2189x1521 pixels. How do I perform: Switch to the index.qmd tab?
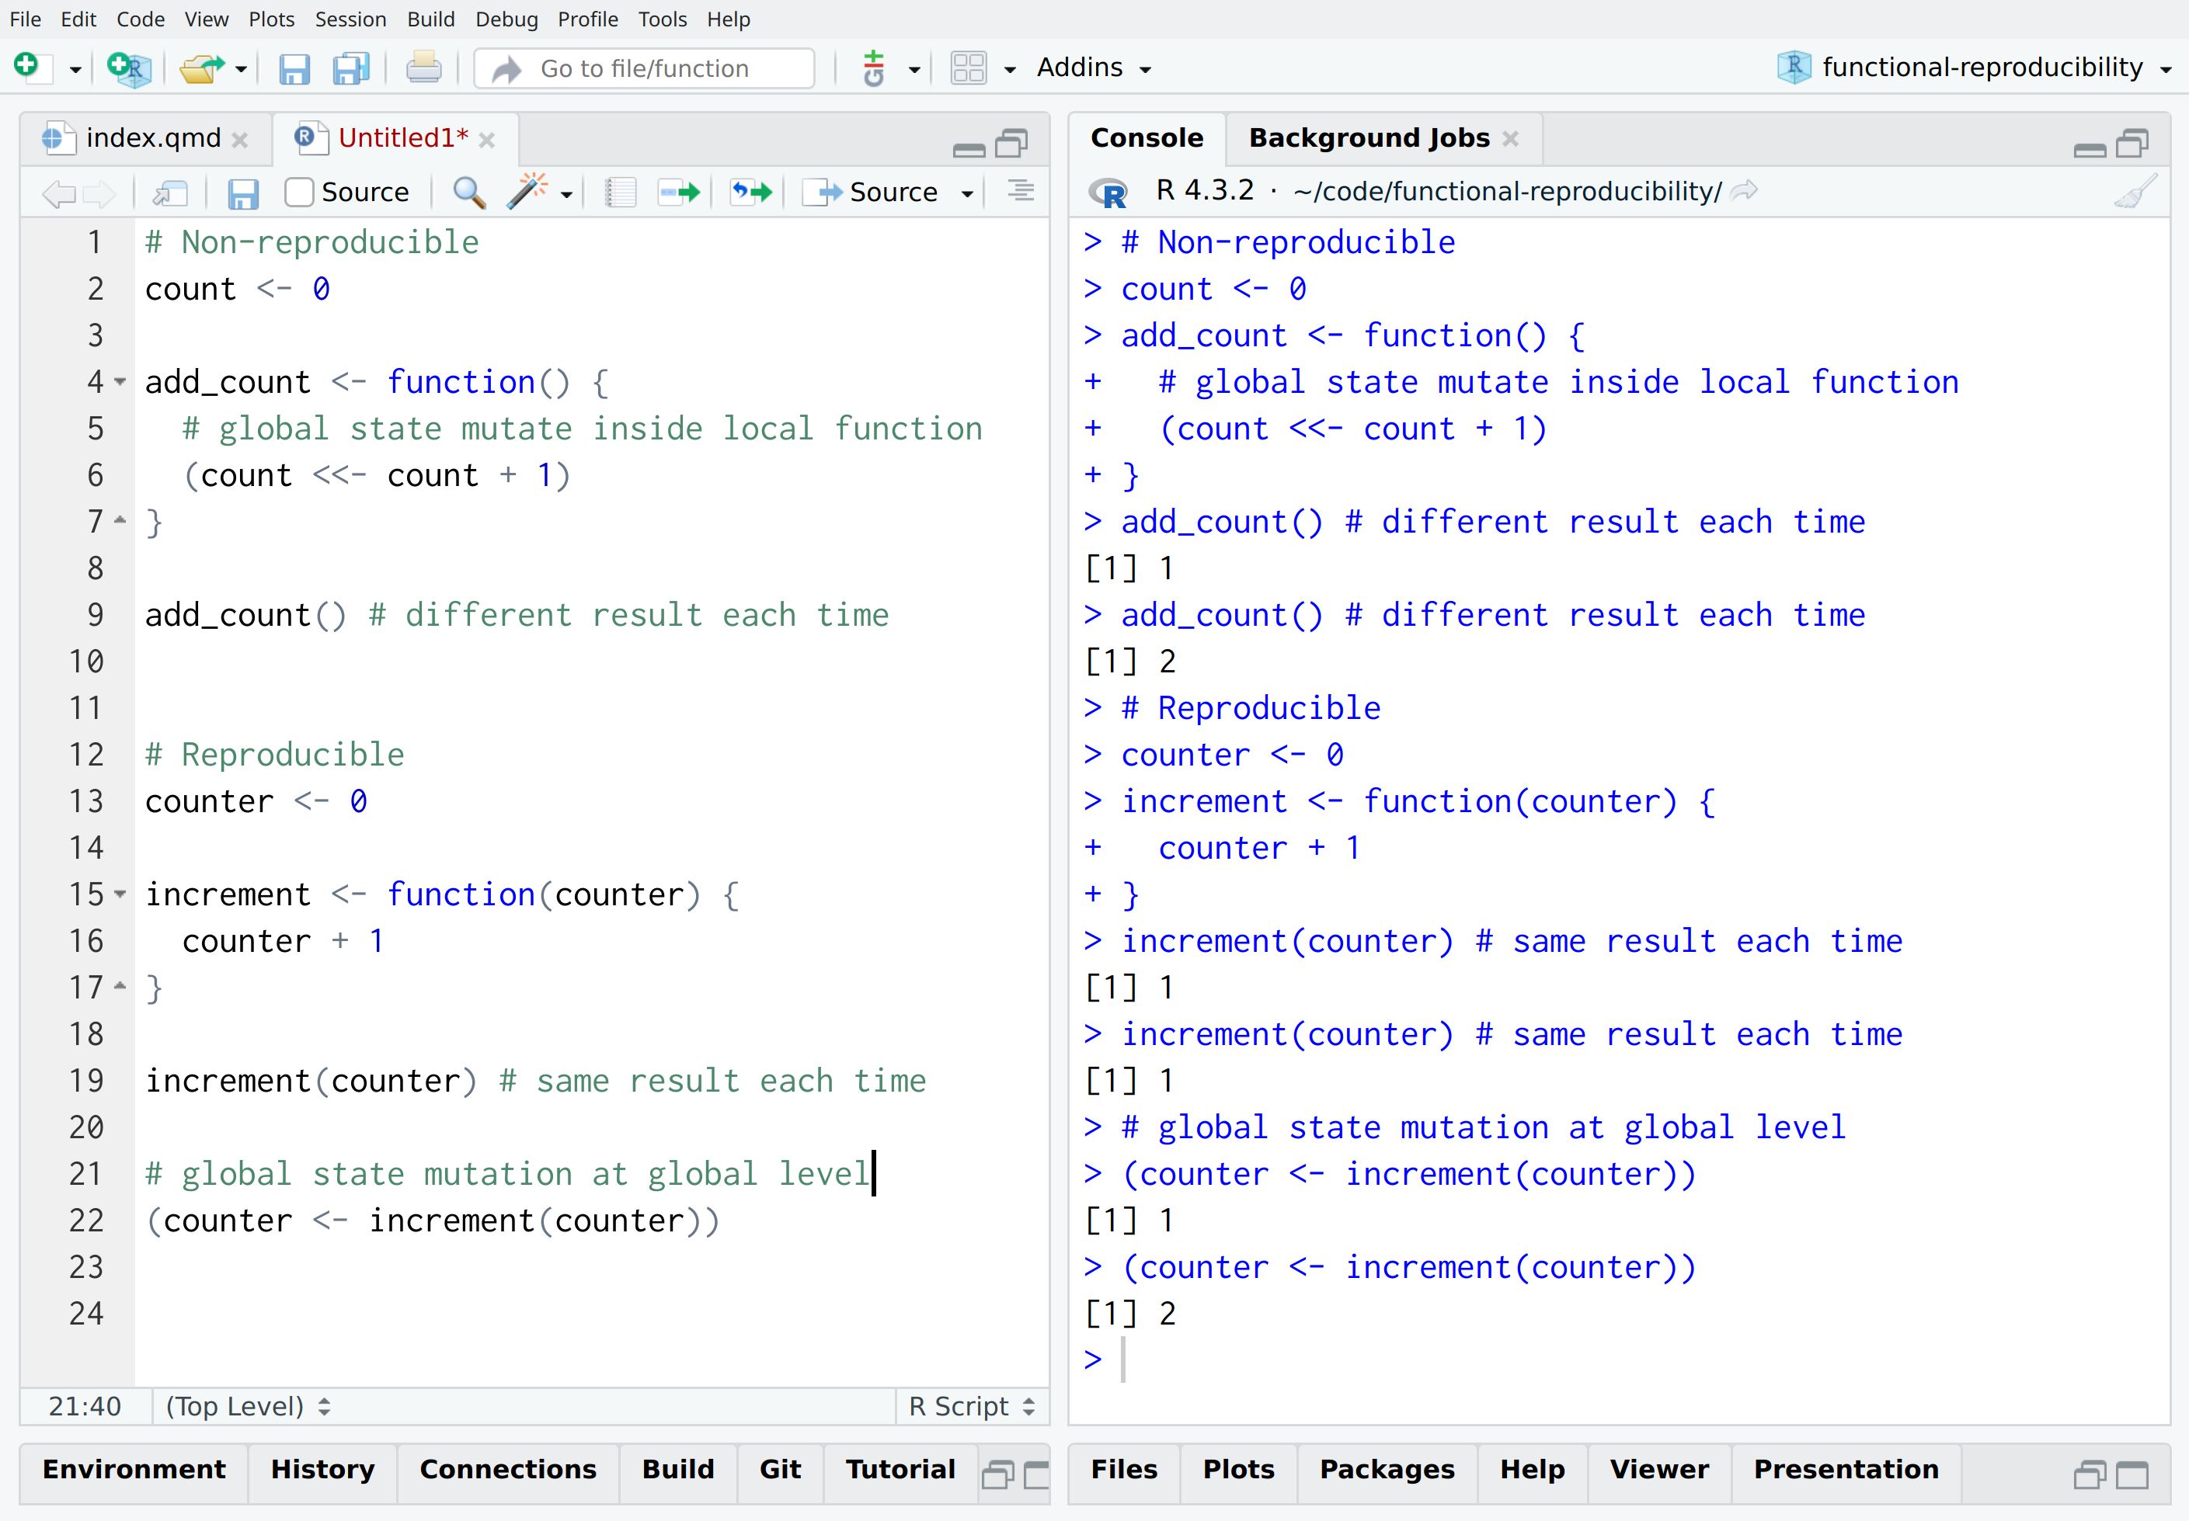point(152,138)
